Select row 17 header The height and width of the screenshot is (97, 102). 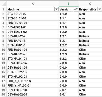pos(3,81)
